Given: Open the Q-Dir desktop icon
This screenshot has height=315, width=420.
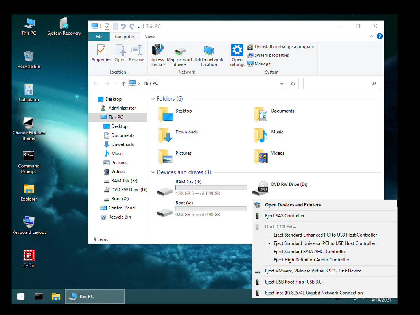Looking at the screenshot, I should pos(29,259).
